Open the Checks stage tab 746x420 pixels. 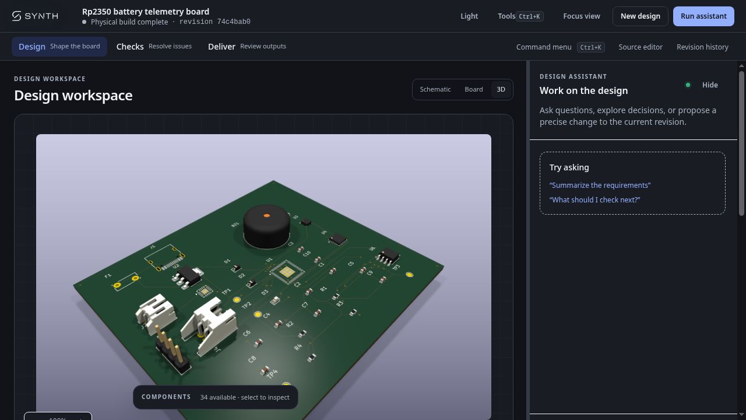(x=154, y=46)
